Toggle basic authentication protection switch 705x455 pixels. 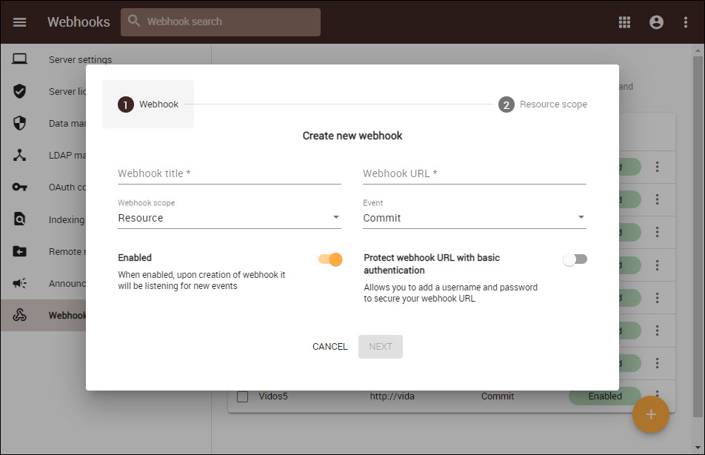tap(575, 259)
